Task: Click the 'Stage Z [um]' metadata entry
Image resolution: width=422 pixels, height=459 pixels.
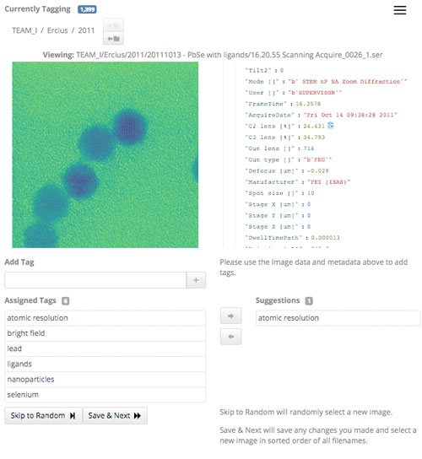Action: click(x=278, y=227)
